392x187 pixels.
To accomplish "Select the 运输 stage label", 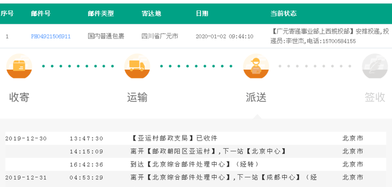I will tap(137, 97).
